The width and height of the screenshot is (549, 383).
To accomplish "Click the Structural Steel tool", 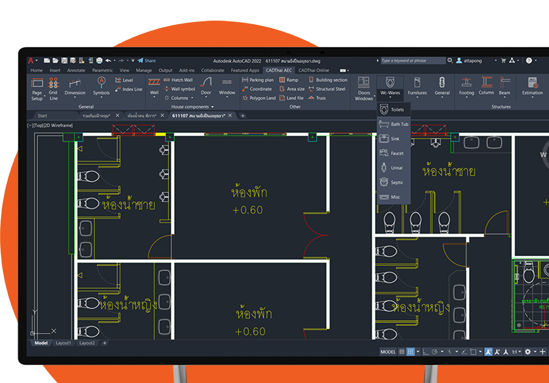I will (327, 89).
